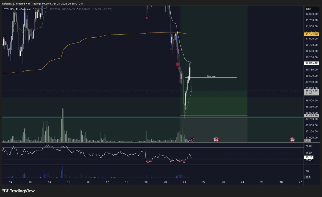Click the TradingView logo
Image resolution: width=322 pixels, height=197 pixels.
[19, 191]
